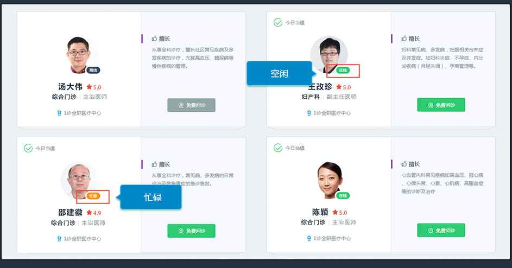Click the clinic icon under 陈颖

[x=309, y=238]
